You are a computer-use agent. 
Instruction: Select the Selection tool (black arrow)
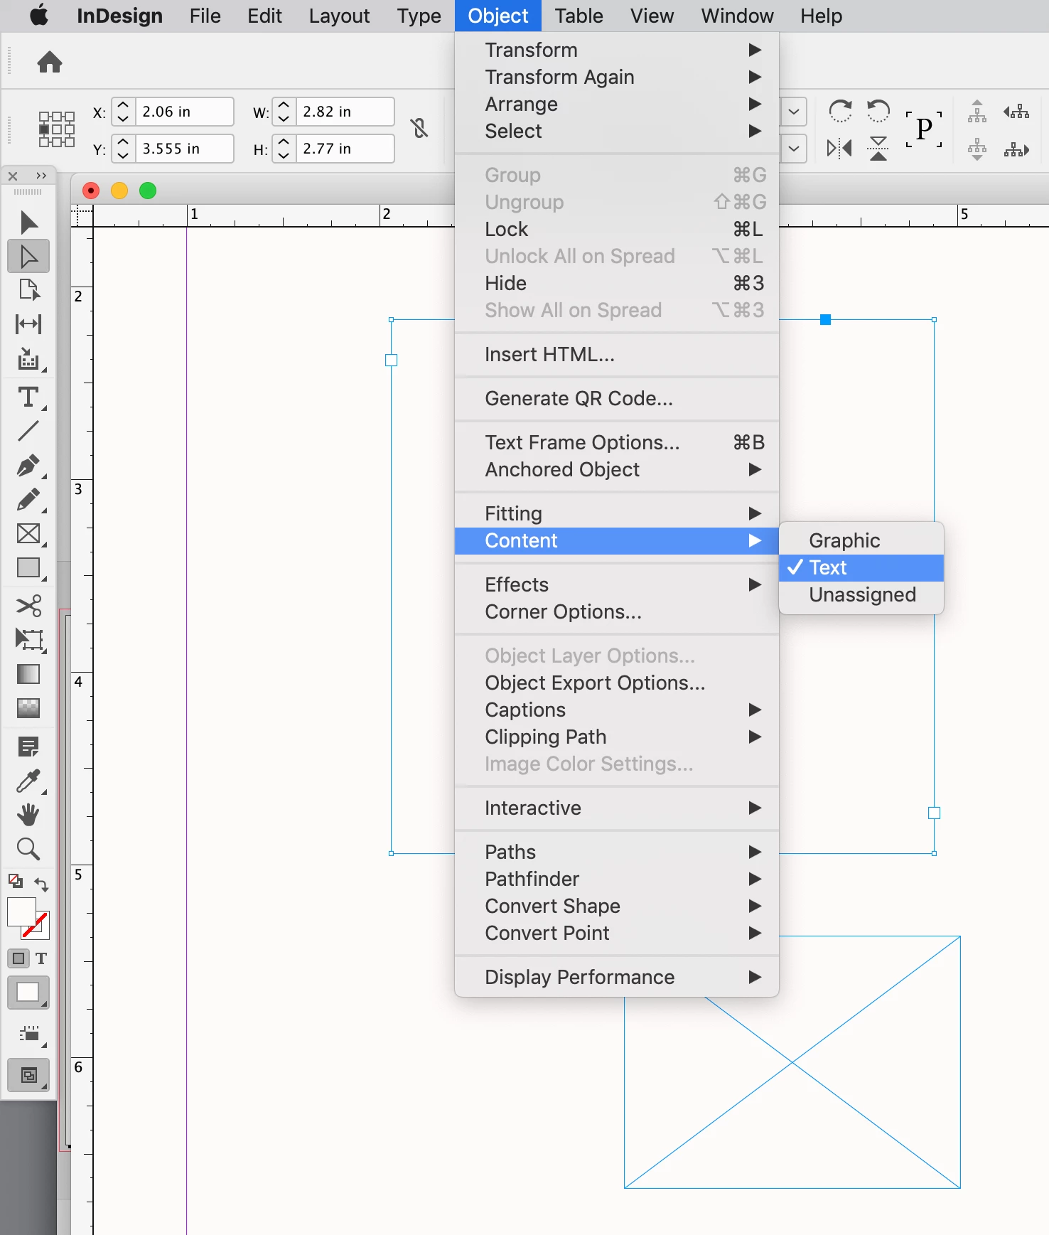pos(28,223)
